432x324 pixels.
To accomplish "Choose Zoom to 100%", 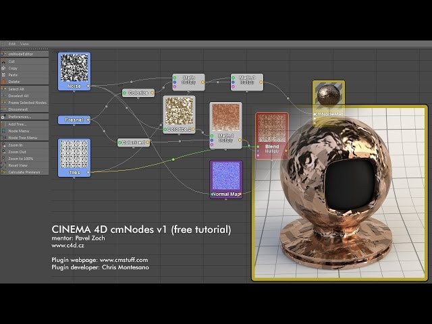I will tap(24, 159).
